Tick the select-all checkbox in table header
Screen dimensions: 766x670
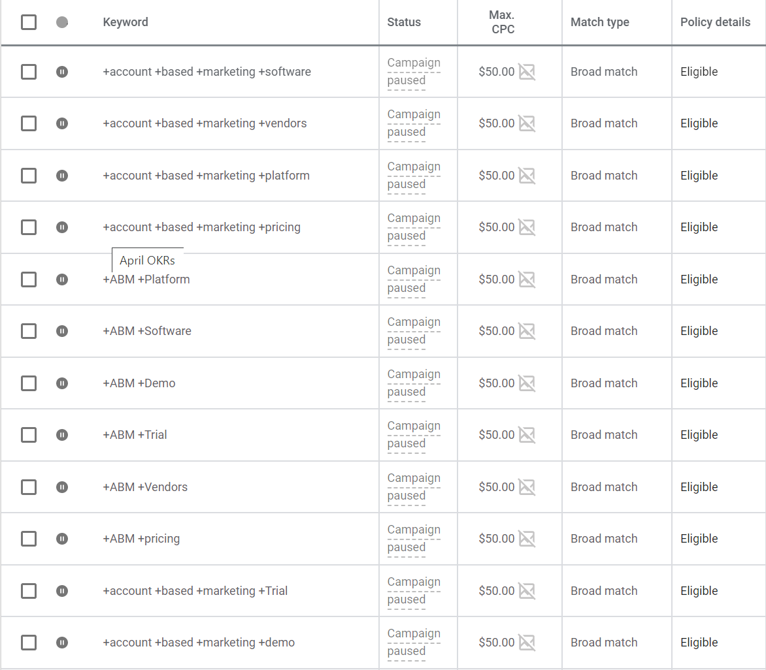pos(29,22)
